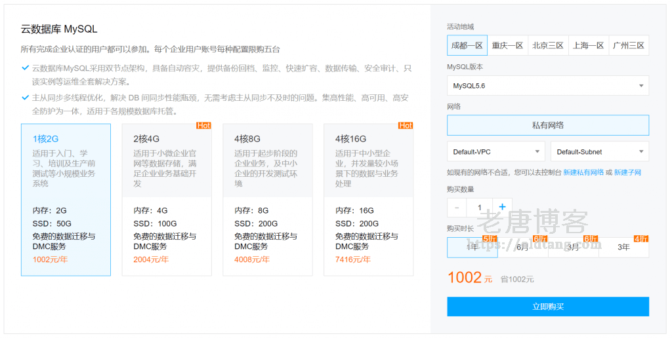Click the Hot badge on 2核4G card
Image resolution: width=672 pixels, height=338 pixels.
point(203,125)
